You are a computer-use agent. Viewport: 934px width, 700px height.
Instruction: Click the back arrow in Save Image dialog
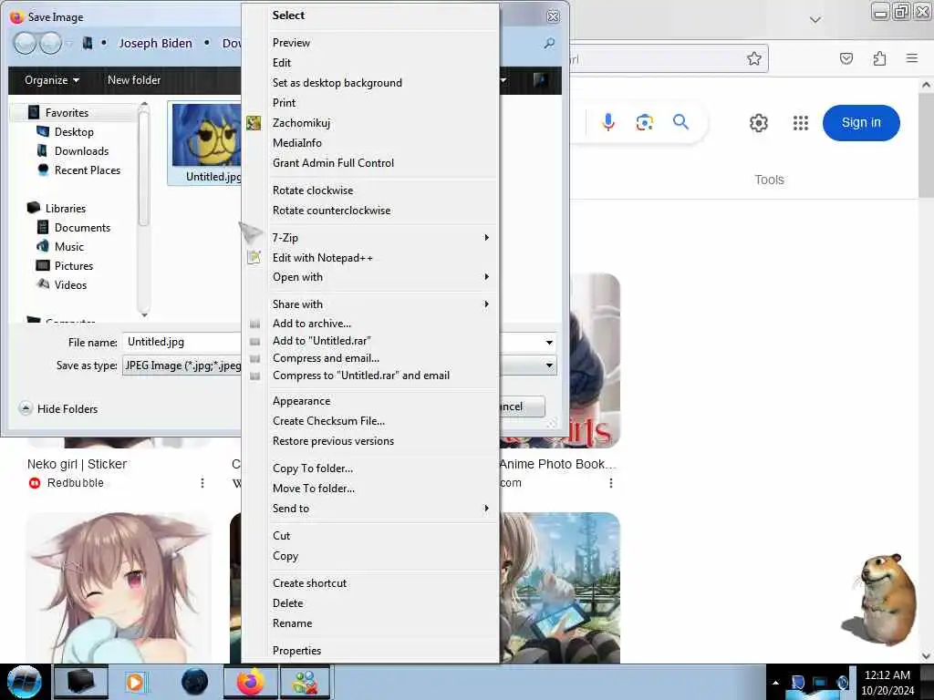pos(25,44)
